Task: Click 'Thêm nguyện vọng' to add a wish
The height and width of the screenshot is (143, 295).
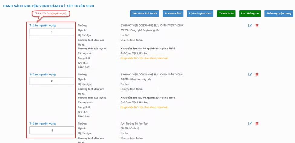Action: coord(279,14)
